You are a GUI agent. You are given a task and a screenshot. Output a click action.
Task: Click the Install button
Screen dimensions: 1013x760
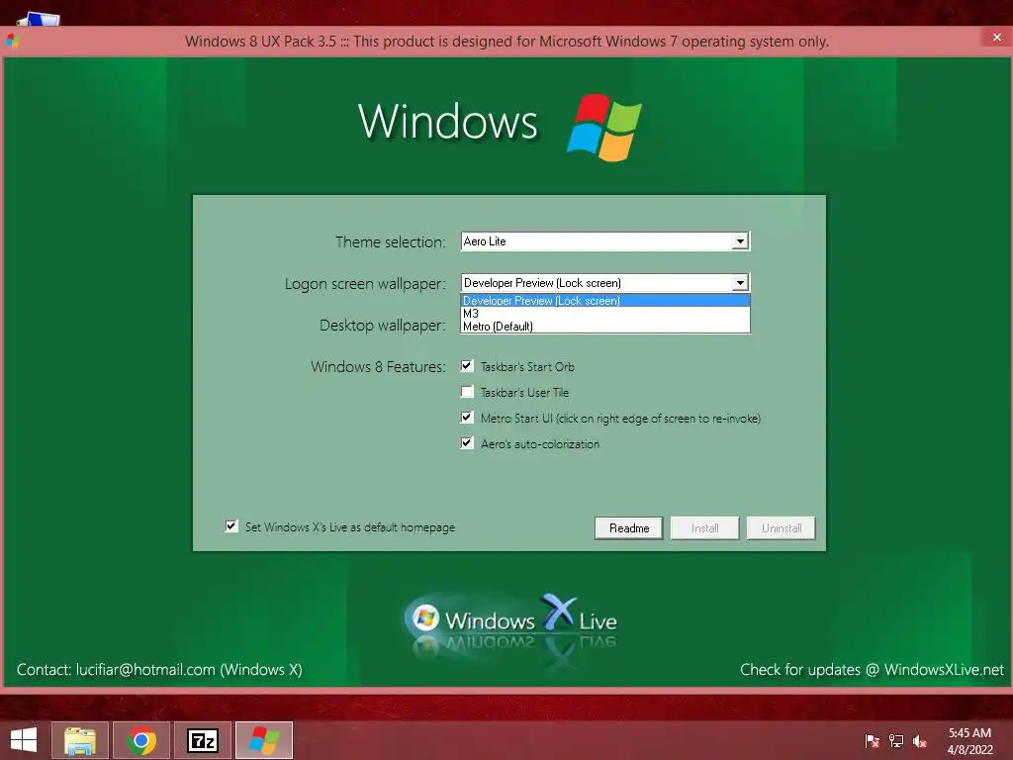tap(704, 528)
